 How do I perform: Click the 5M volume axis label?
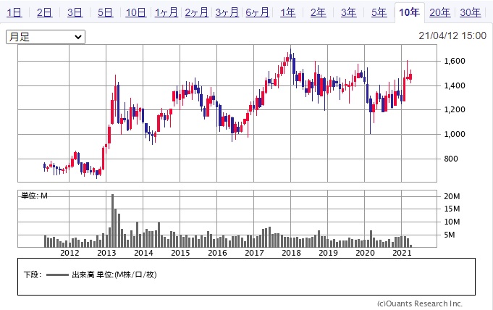[x=450, y=235]
